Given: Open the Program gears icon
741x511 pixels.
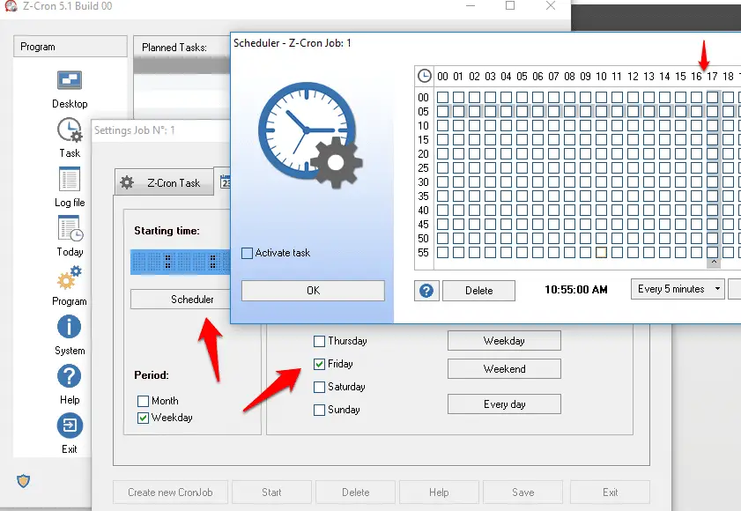Looking at the screenshot, I should pos(70,278).
